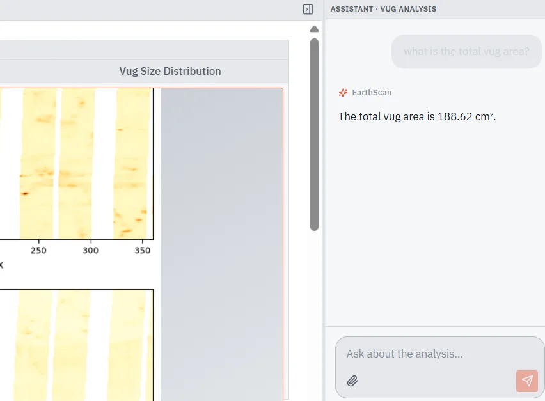The image size is (545, 401).
Task: Click the upper vug heatmap image
Action: click(x=77, y=164)
